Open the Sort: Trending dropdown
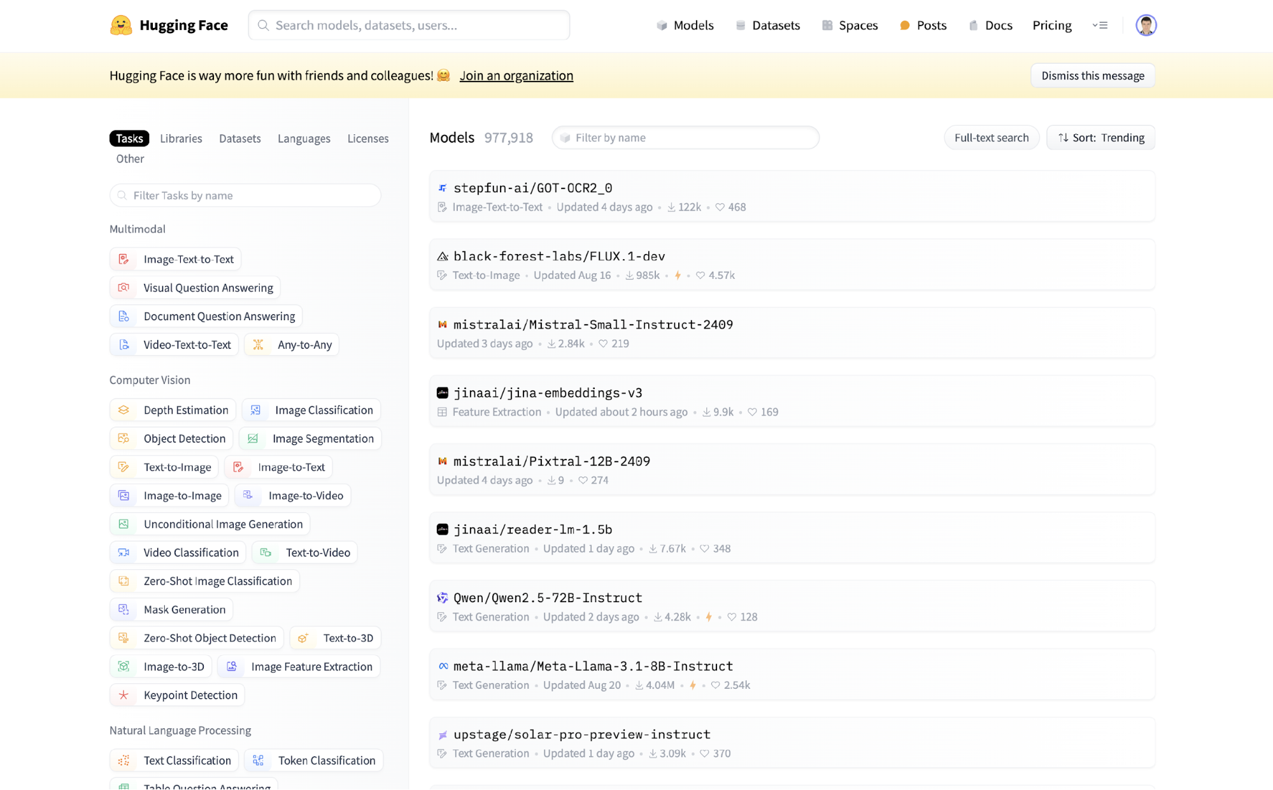 (x=1100, y=138)
